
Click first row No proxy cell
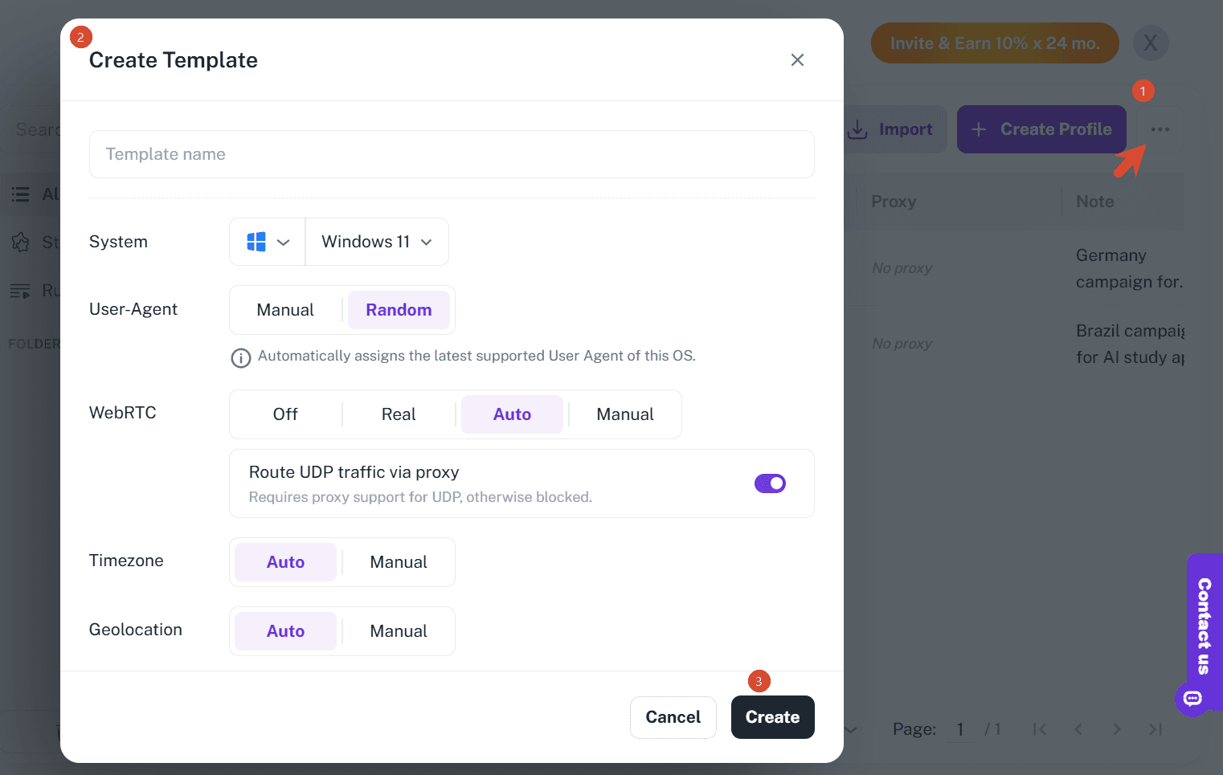902,268
